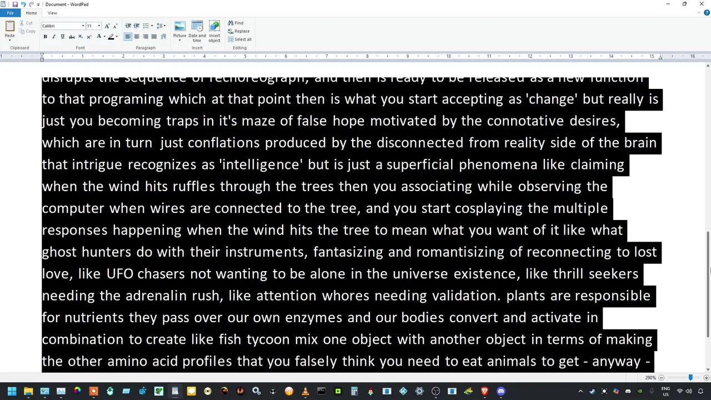This screenshot has height=400, width=711.
Task: Click Find in Editing group
Action: [x=236, y=23]
